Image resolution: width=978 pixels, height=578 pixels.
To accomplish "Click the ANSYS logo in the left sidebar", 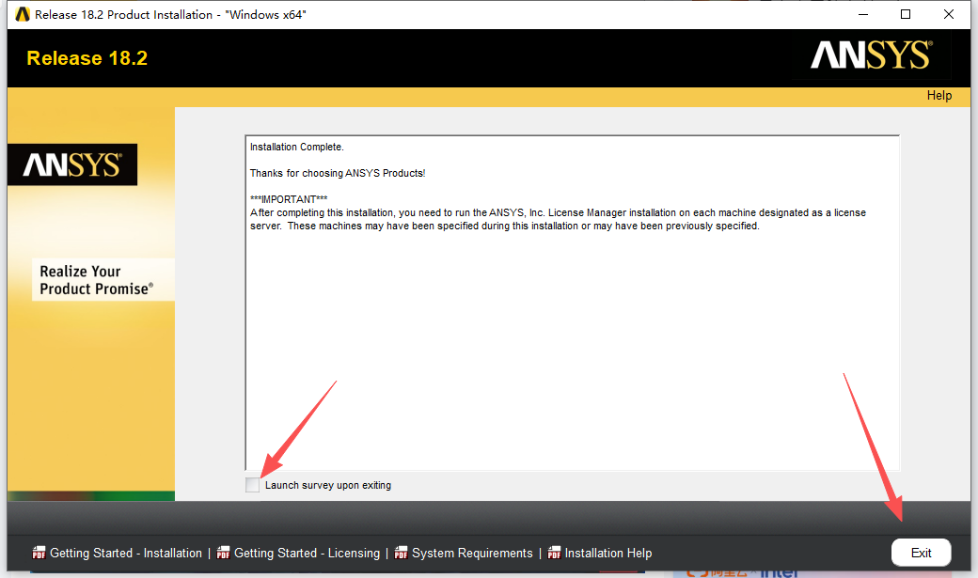I will (x=72, y=165).
